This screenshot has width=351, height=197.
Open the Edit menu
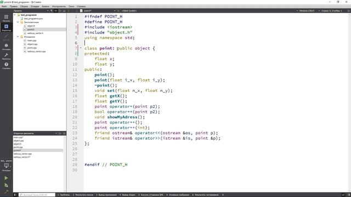tap(13, 7)
